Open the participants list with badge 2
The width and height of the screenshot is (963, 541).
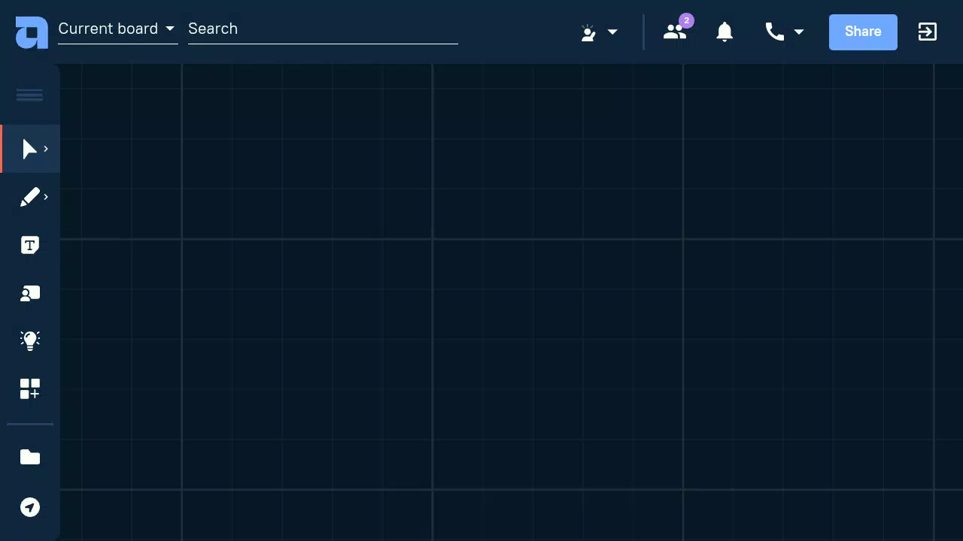pos(676,32)
